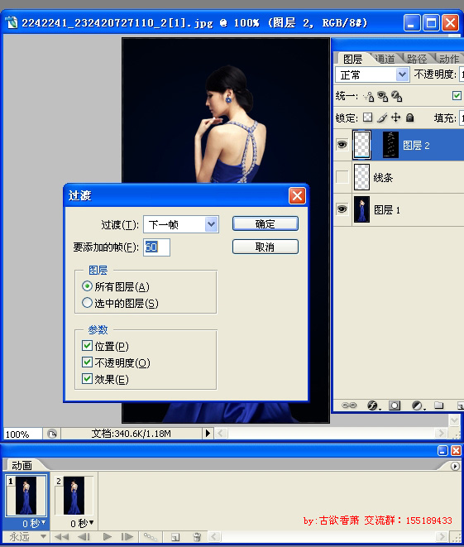Click the lock position icon in layers panel
Viewport: 464px width, 547px height.
pos(395,118)
